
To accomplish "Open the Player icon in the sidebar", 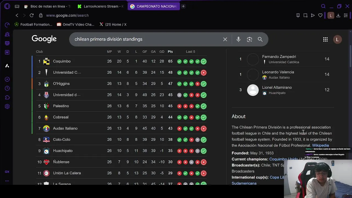I will click(7, 79).
